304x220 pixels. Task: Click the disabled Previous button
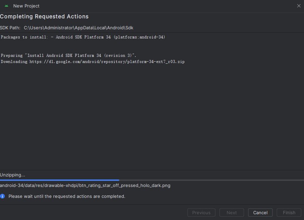(x=201, y=213)
